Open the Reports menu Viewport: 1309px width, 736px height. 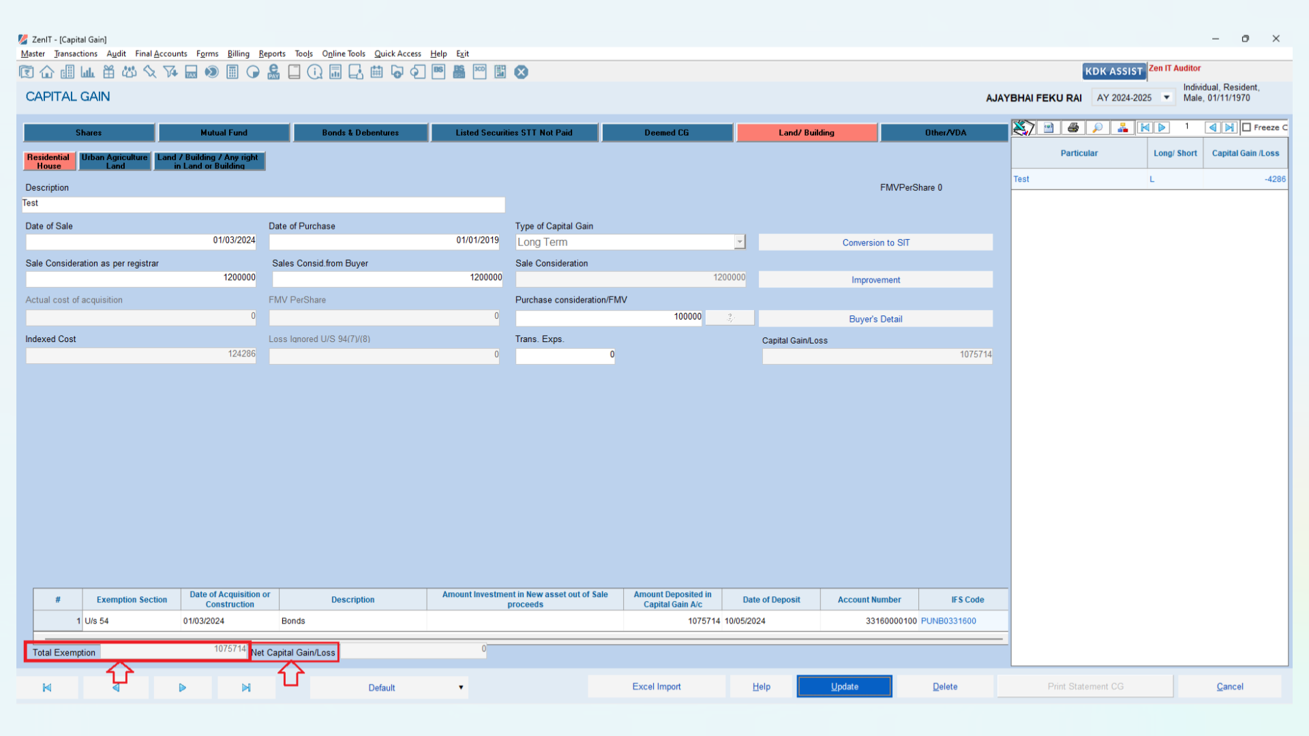click(272, 54)
